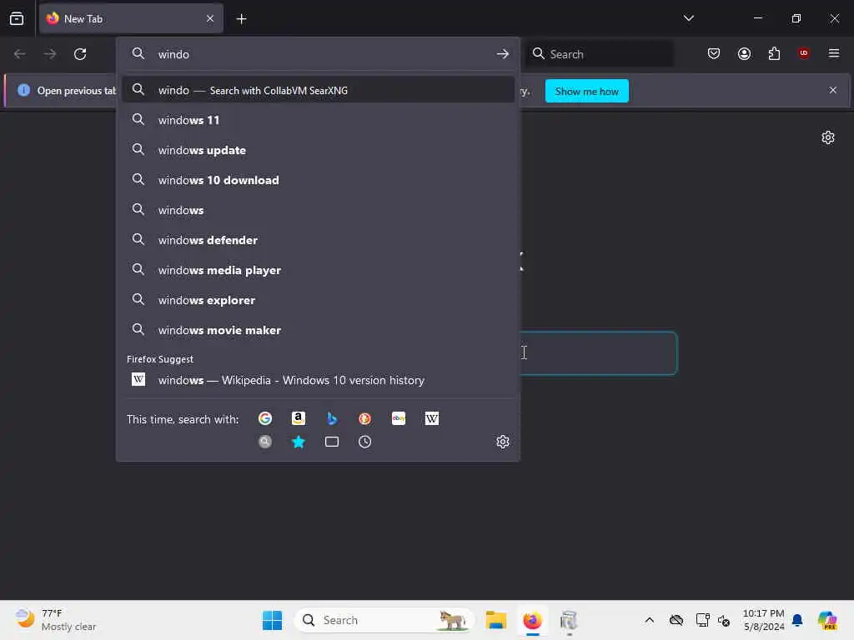The image size is (854, 640).
Task: Open File Explorer from the taskbar
Action: pos(496,620)
